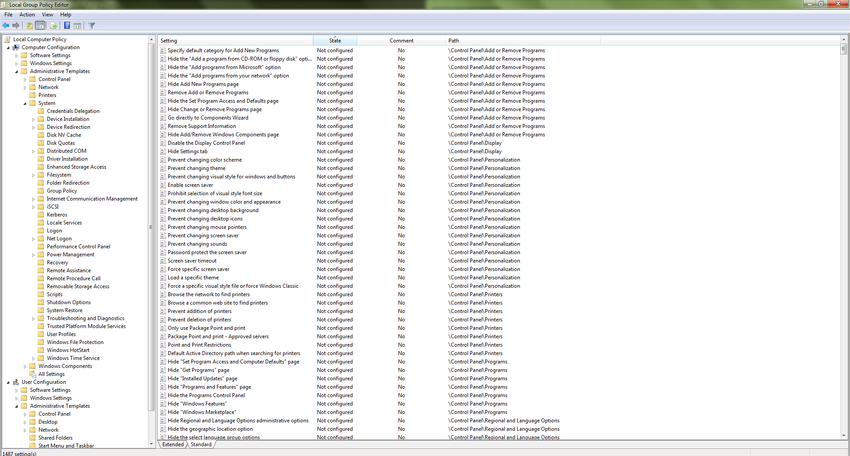Image resolution: width=850 pixels, height=456 pixels.
Task: Click the Forward arrow toolbar icon
Action: (x=16, y=26)
